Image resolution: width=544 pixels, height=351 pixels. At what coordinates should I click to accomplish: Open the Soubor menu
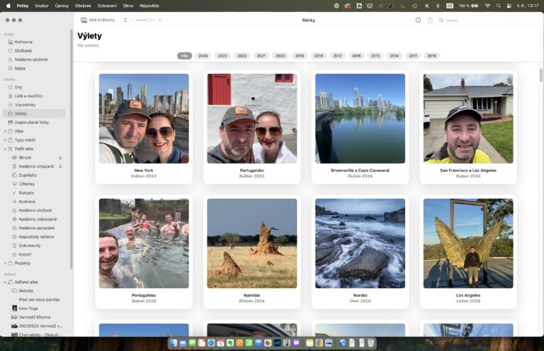42,6
